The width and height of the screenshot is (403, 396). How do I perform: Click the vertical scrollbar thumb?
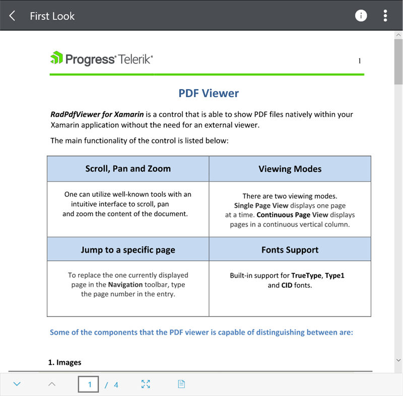(398, 61)
